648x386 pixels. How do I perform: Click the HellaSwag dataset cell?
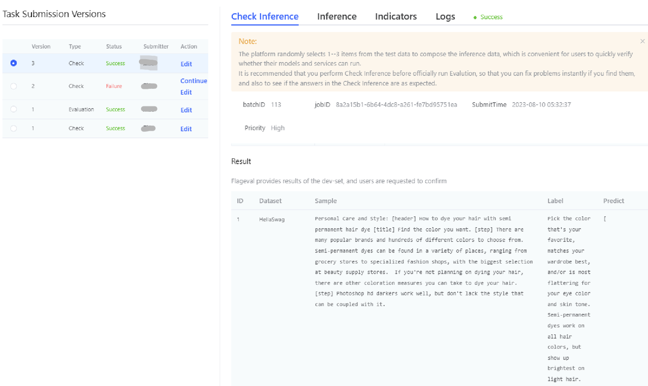272,220
